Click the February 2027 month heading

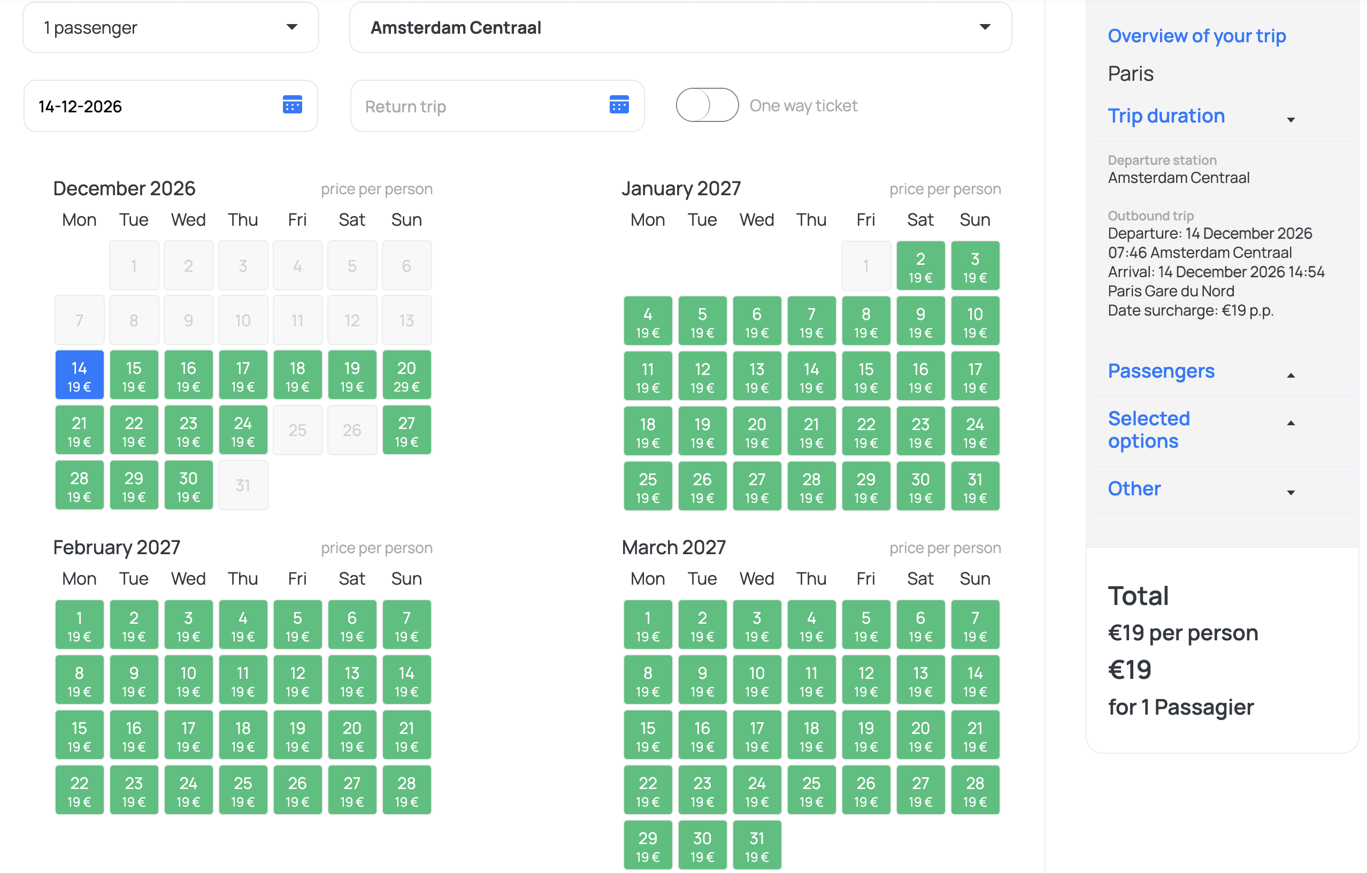(x=117, y=548)
